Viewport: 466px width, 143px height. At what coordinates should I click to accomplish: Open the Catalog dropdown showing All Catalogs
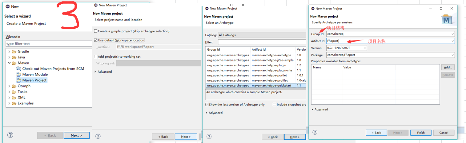tap(262, 35)
